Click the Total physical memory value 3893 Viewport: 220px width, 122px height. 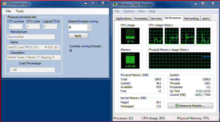[x=158, y=79]
